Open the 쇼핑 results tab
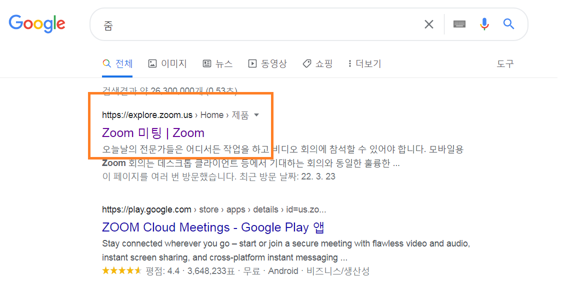 (317, 64)
